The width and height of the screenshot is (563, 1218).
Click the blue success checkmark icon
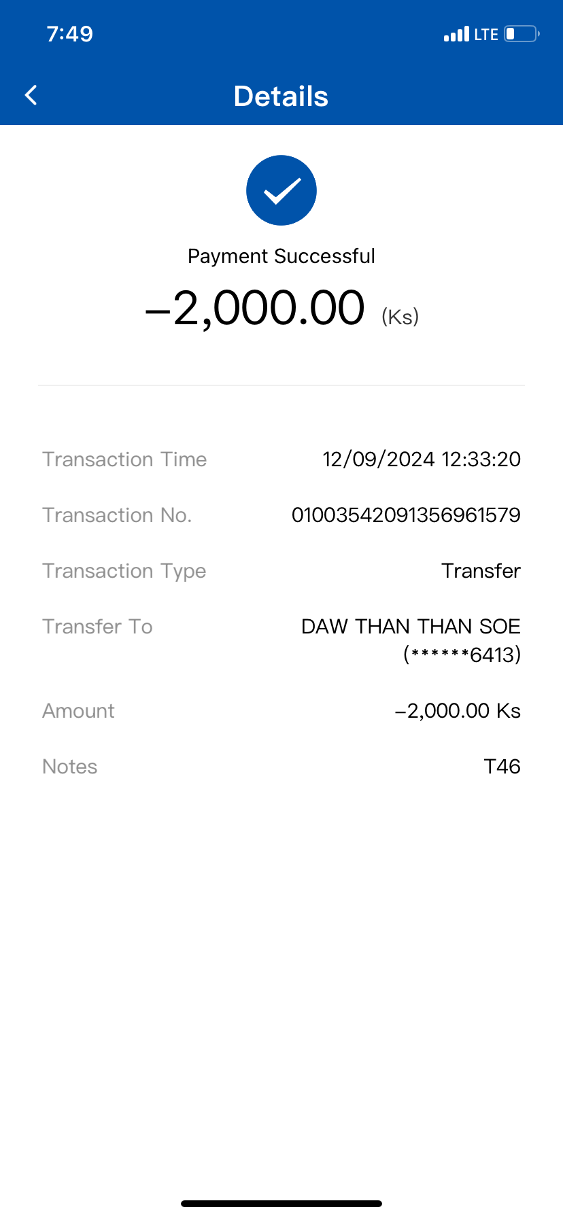281,190
